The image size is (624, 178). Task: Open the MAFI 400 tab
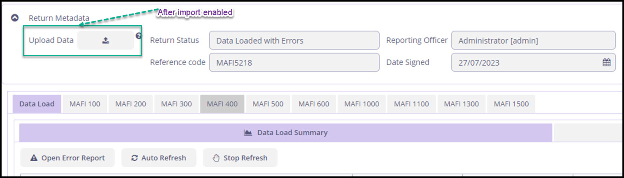tap(222, 104)
